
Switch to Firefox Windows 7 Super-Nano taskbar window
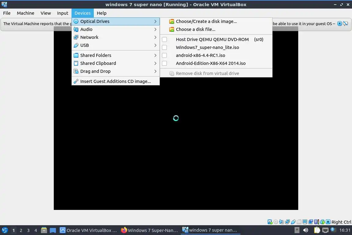[x=149, y=230]
